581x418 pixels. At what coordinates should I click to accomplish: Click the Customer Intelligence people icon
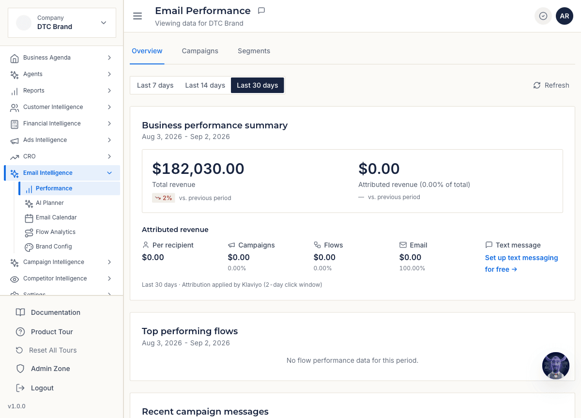click(15, 108)
